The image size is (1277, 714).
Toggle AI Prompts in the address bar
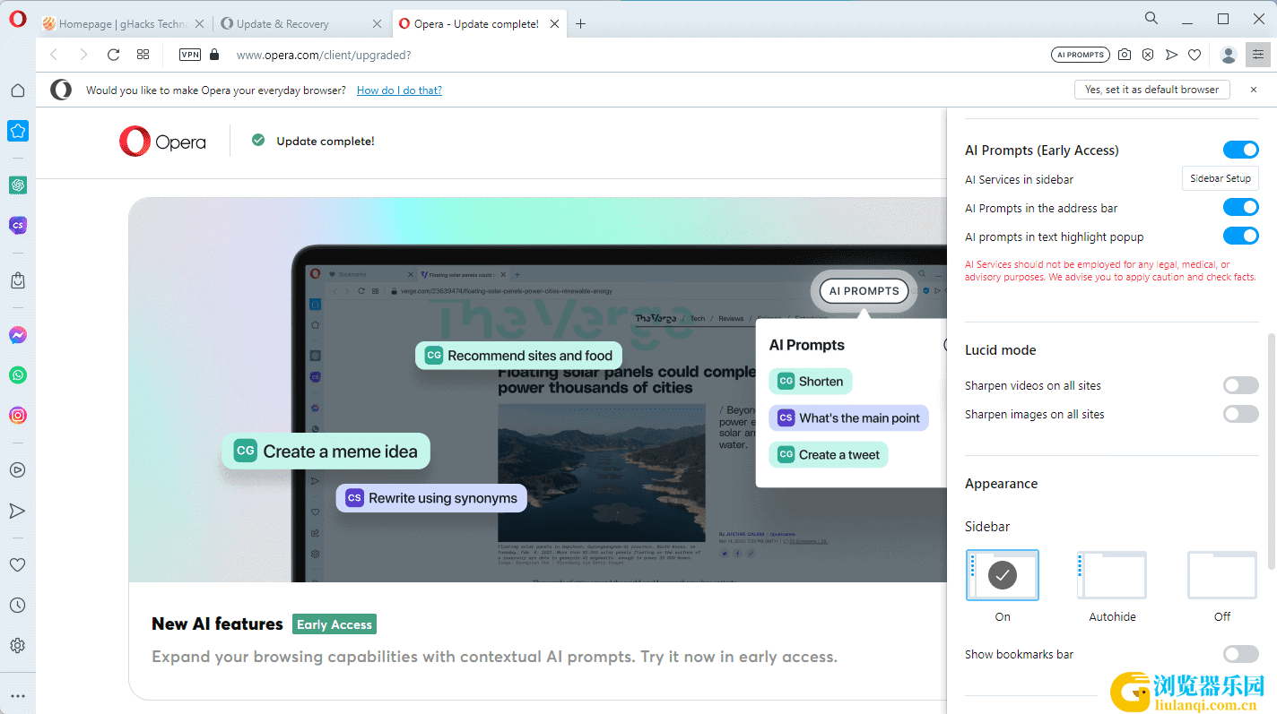1241,208
